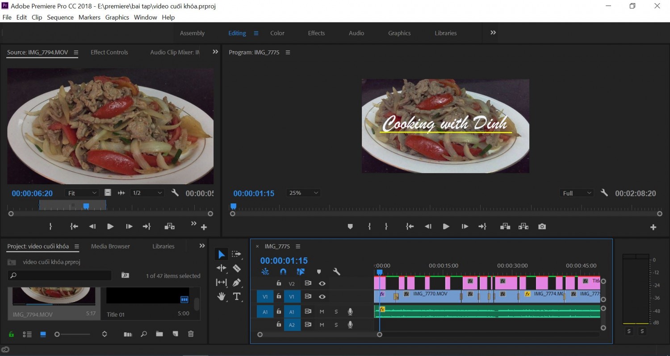Activate the Ripple Edit tool
This screenshot has height=356, width=670.
(x=222, y=268)
